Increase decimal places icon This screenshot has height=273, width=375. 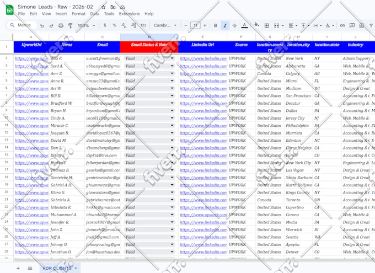133,25
